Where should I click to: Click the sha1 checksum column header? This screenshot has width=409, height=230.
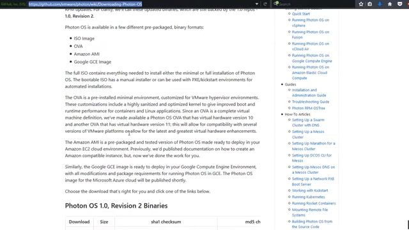166,222
